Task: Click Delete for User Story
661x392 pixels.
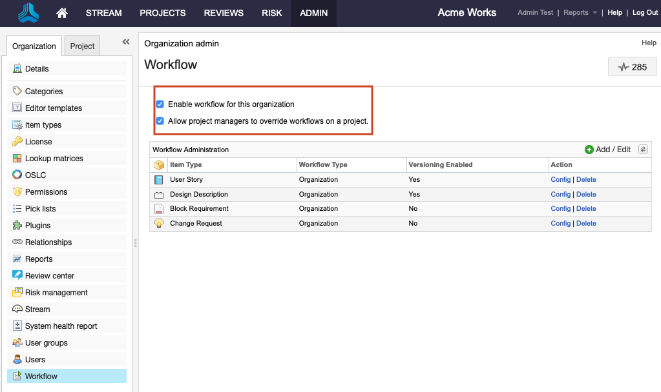Action: tap(586, 179)
